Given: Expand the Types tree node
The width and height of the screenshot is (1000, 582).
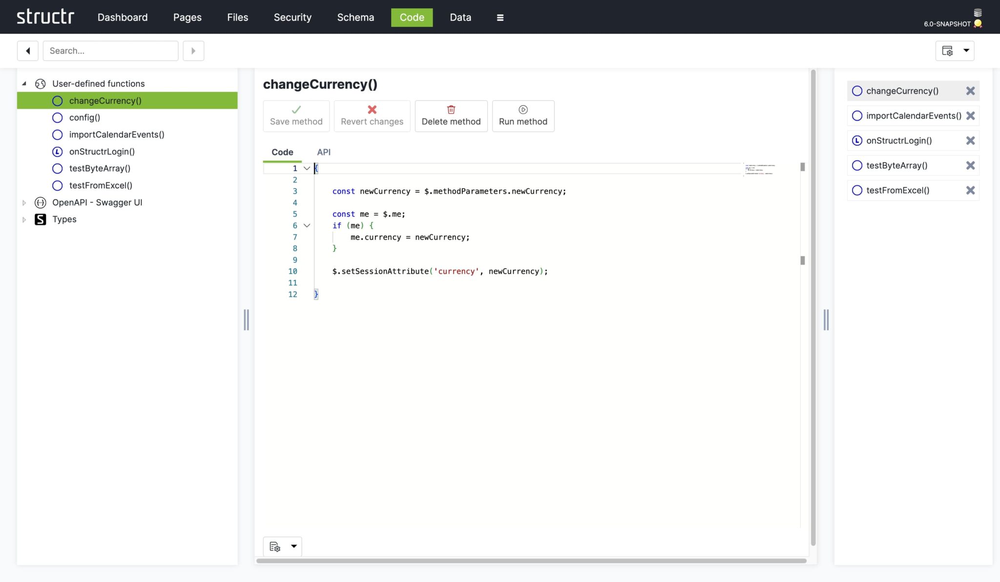Looking at the screenshot, I should click(x=23, y=219).
